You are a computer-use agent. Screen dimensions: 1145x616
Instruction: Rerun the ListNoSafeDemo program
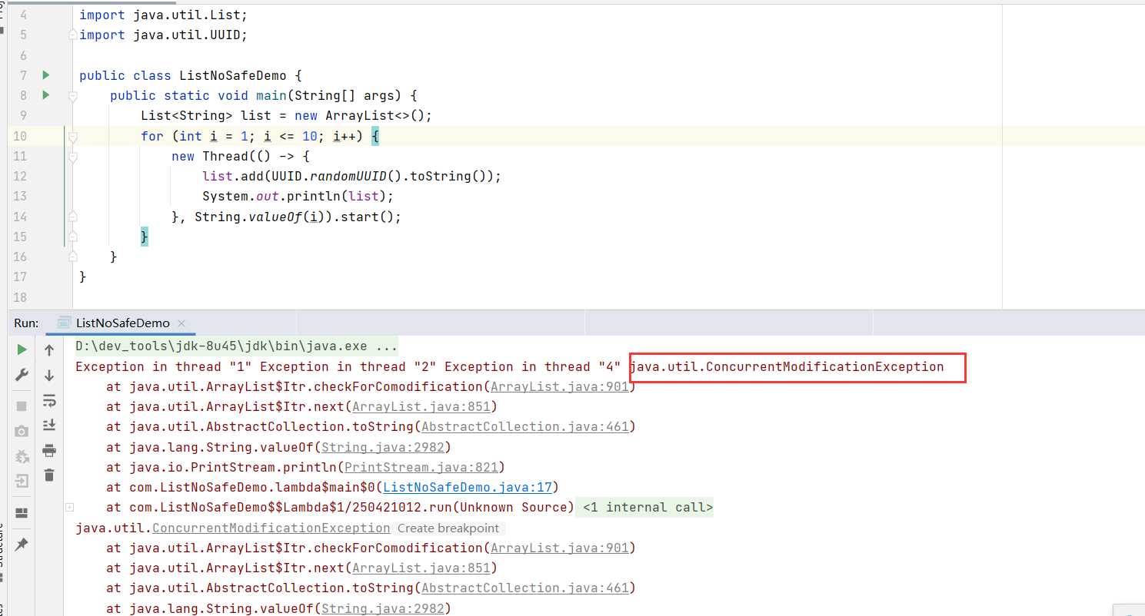pos(22,349)
